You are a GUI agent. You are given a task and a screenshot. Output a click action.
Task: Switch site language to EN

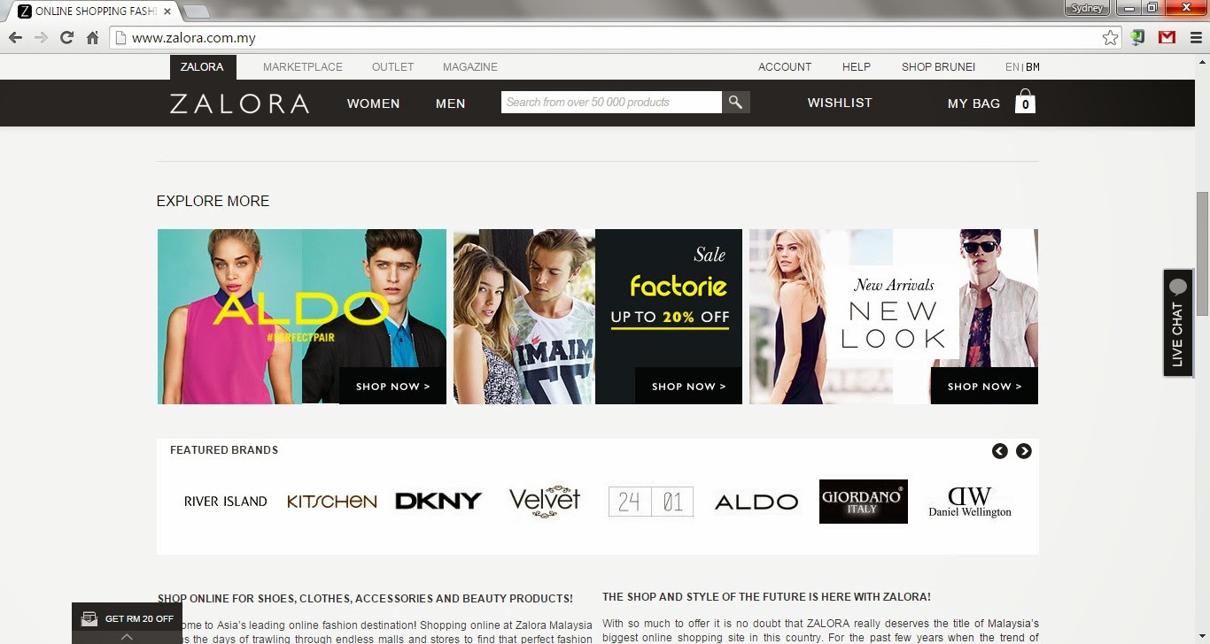click(x=1012, y=67)
